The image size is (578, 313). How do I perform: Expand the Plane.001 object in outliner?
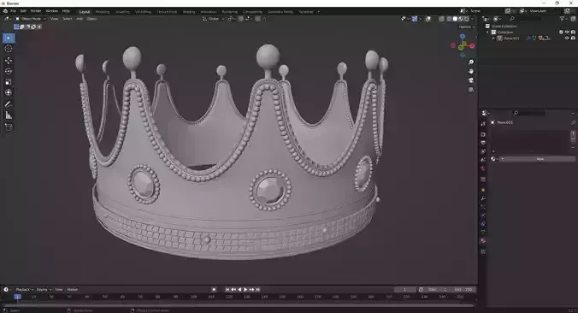pyautogui.click(x=493, y=38)
